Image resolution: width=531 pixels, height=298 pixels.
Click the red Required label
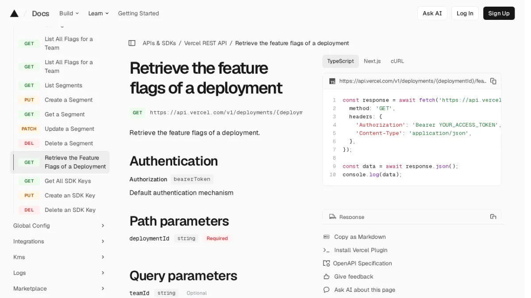point(217,238)
